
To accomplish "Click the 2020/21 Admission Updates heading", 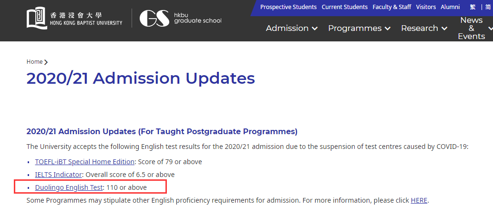I will tap(141, 78).
